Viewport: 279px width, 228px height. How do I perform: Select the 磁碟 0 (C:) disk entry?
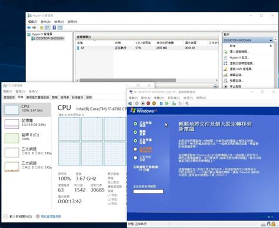[x=26, y=138]
